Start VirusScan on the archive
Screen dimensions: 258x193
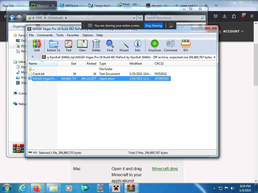tap(154, 46)
